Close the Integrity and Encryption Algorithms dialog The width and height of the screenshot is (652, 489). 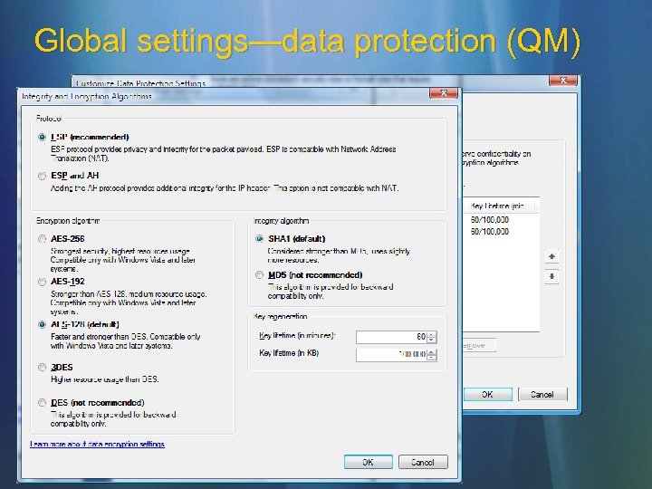pos(443,93)
